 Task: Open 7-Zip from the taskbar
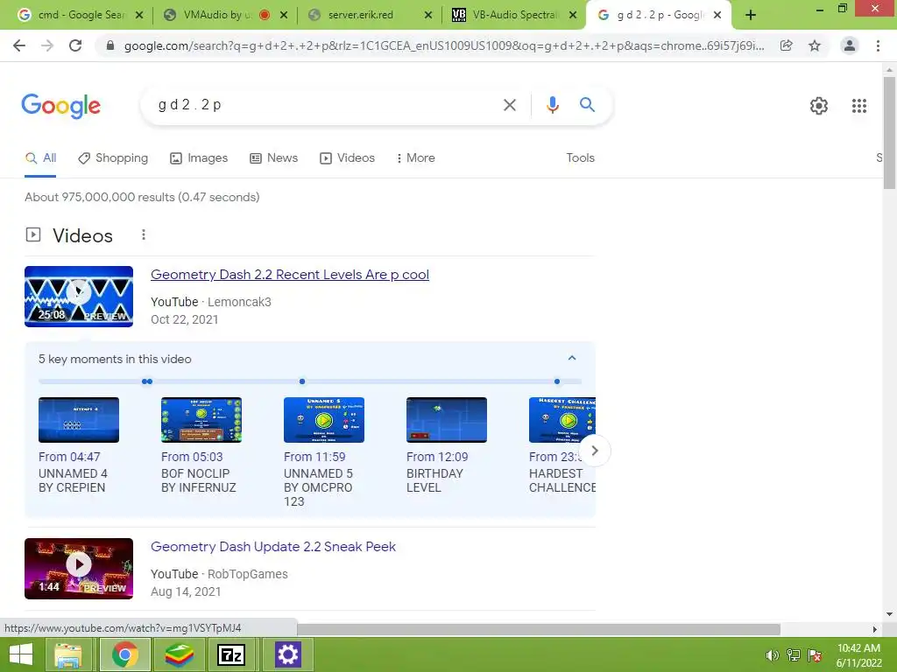pos(231,654)
